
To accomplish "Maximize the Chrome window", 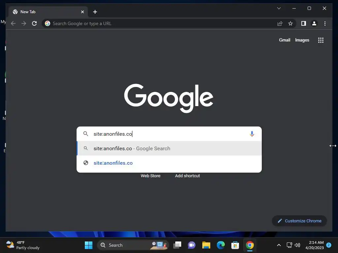I will 309,8.
